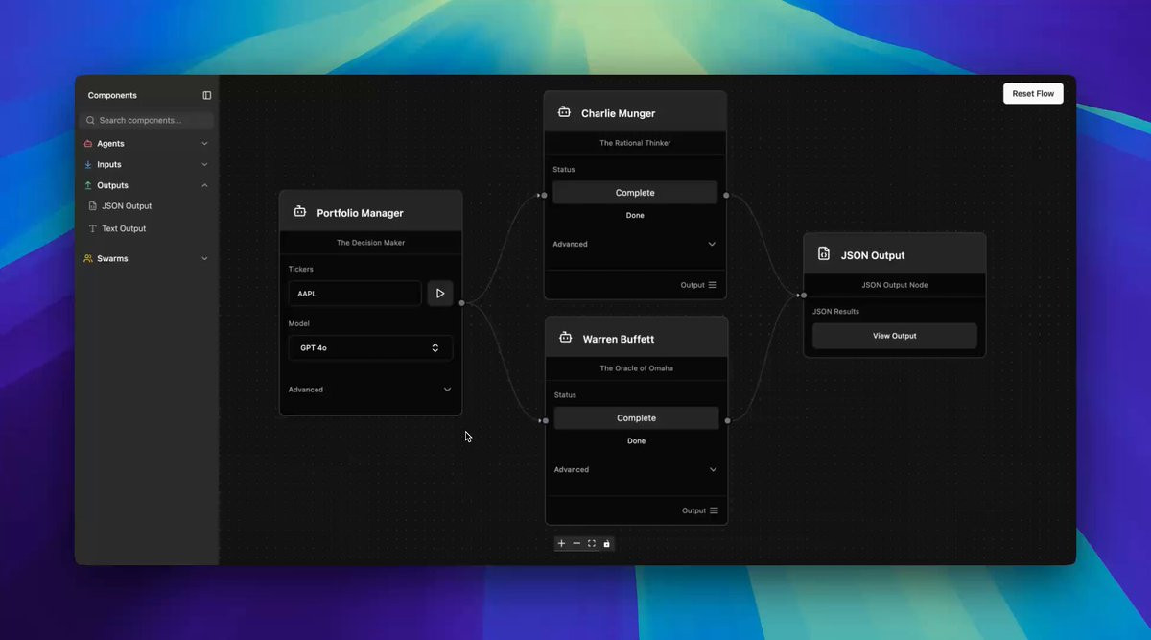Focus the Search components field
This screenshot has height=640, width=1151.
[147, 120]
